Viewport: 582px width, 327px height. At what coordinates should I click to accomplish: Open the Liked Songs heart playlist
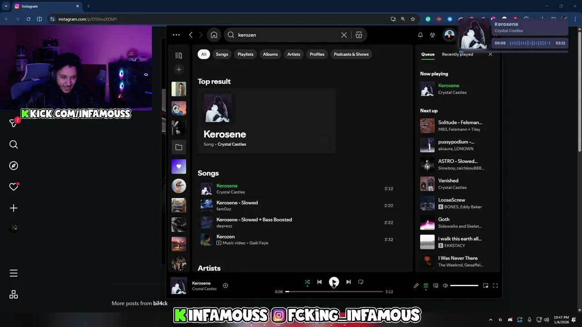click(x=179, y=167)
